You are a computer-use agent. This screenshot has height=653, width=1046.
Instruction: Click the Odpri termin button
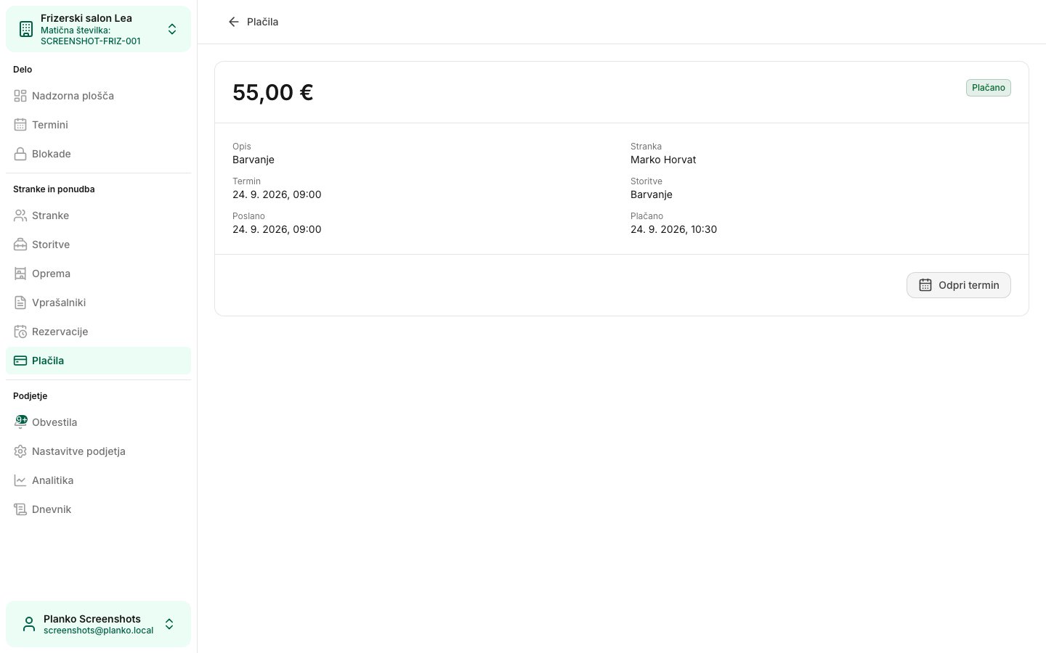[959, 285]
